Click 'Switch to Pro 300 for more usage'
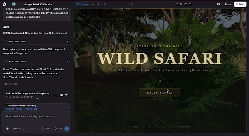The height and width of the screenshot is (136, 249). pos(21,109)
